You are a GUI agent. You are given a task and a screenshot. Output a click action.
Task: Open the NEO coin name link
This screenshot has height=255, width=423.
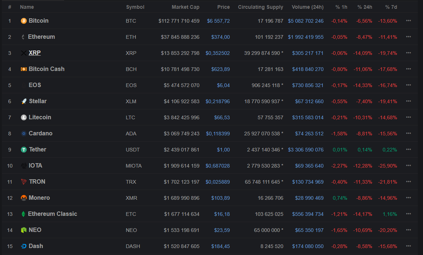[x=35, y=230]
